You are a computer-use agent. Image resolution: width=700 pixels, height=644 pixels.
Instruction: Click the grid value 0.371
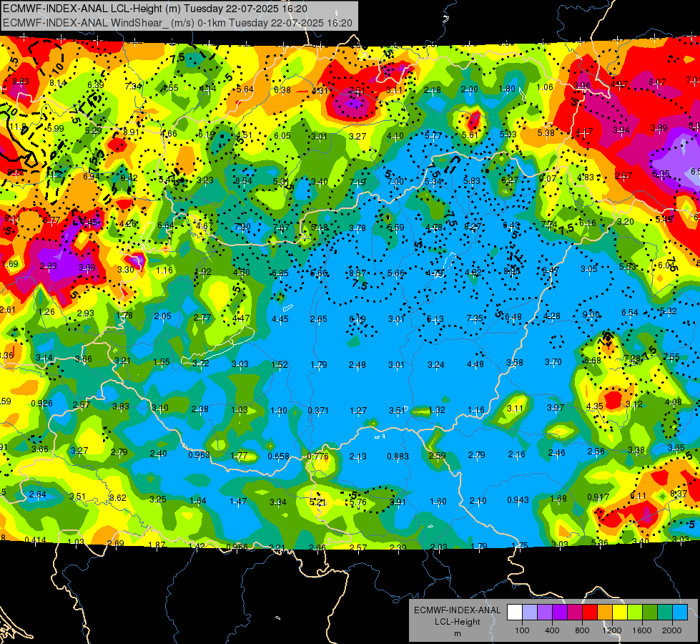[318, 410]
